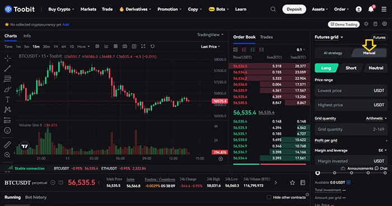Open the search magnifier icon
Screen dimensions: 392x206
tap(273, 10)
